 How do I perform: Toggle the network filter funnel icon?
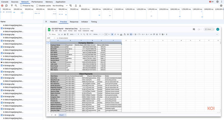[x=12, y=6]
